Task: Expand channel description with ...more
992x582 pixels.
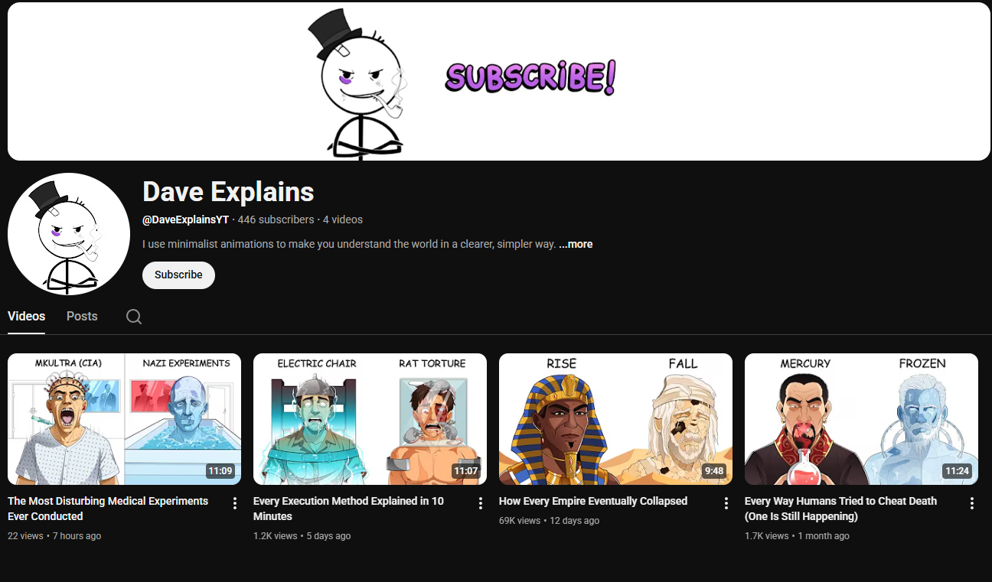Action: pyautogui.click(x=576, y=244)
